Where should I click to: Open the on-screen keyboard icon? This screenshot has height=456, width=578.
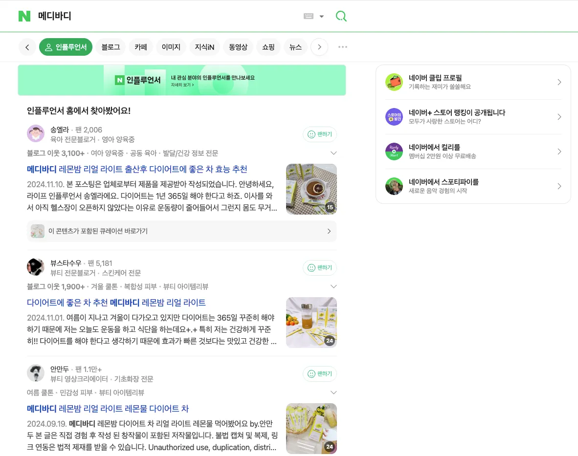[x=309, y=16]
